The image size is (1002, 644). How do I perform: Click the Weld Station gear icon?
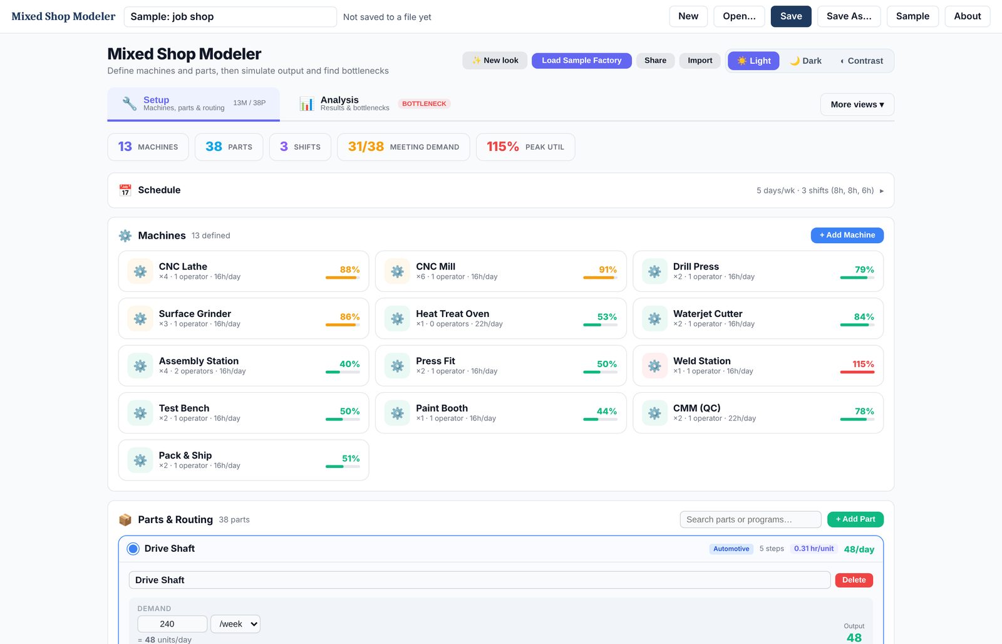pos(654,366)
